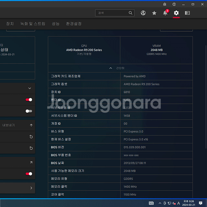Click the magnifier search icon
The width and height of the screenshot is (207, 207).
click(130, 13)
